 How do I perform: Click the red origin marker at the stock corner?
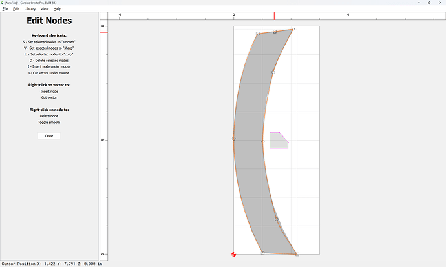[233, 254]
